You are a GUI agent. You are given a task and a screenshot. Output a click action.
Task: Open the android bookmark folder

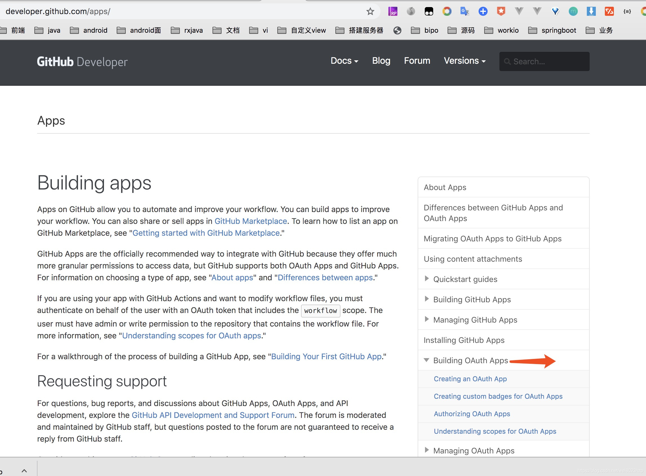tap(89, 30)
